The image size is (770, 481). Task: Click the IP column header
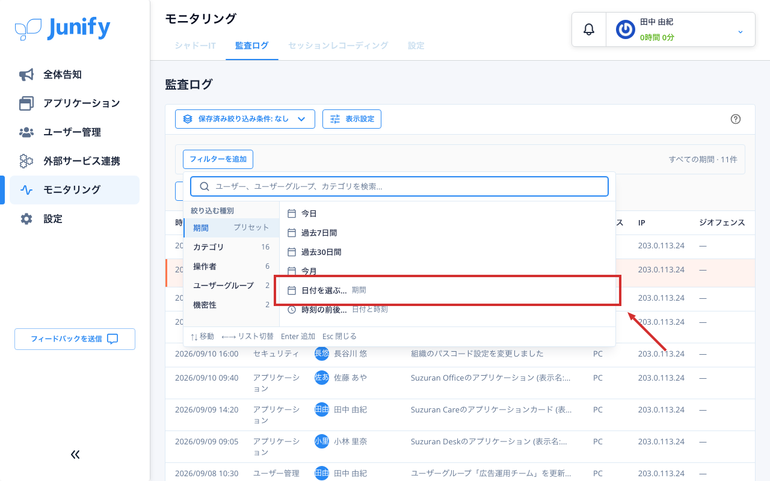tap(642, 222)
